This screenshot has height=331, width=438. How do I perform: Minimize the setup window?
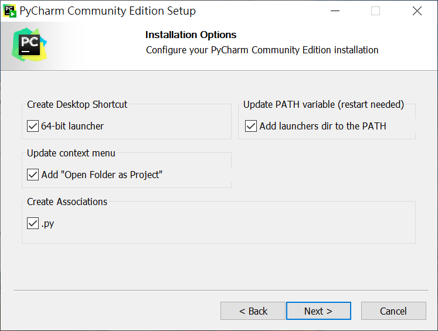point(335,11)
